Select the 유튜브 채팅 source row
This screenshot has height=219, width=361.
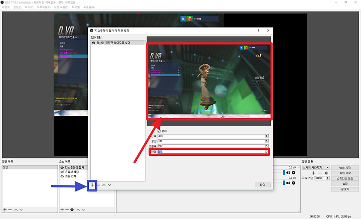click(x=74, y=172)
